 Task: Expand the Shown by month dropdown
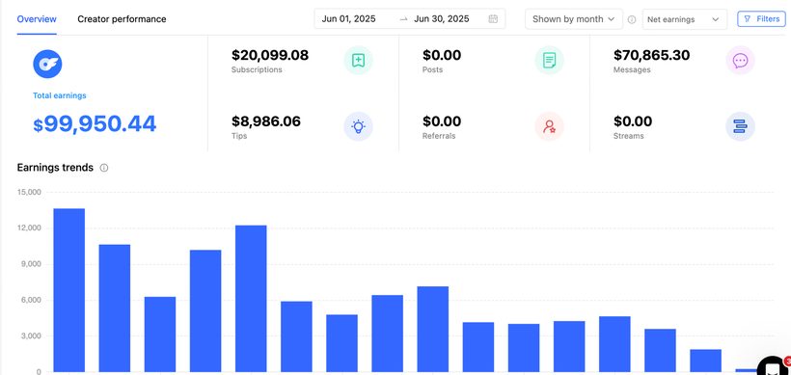click(574, 19)
